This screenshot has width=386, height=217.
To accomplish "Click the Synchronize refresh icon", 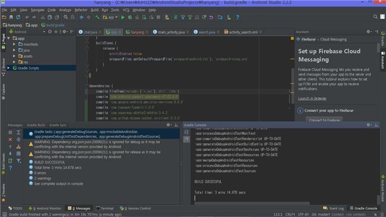I will [18, 17].
